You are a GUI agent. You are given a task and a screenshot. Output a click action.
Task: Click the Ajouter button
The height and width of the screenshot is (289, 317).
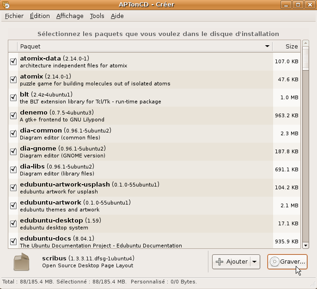tap(232, 262)
